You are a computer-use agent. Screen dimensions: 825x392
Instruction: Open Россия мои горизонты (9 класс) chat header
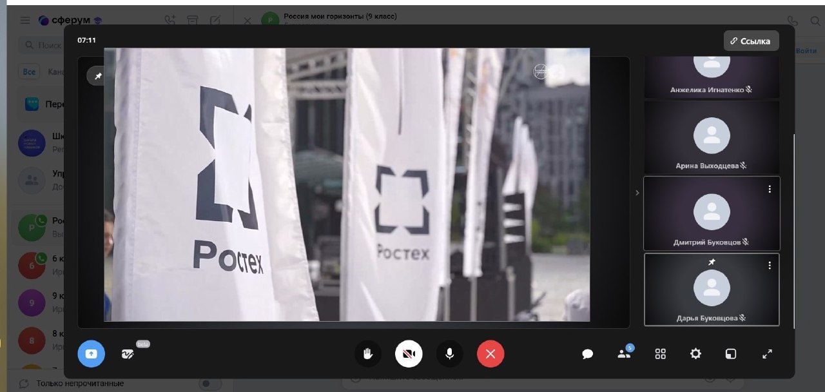coord(340,16)
